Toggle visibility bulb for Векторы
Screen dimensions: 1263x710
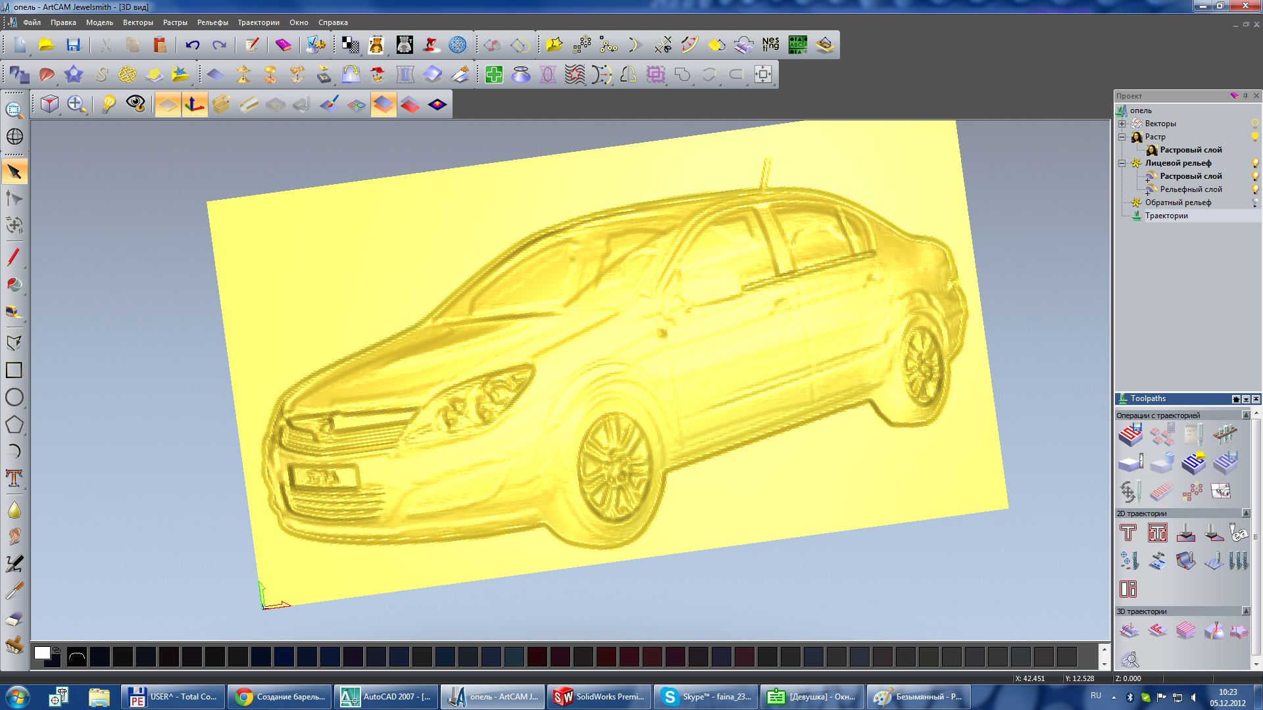tap(1254, 124)
